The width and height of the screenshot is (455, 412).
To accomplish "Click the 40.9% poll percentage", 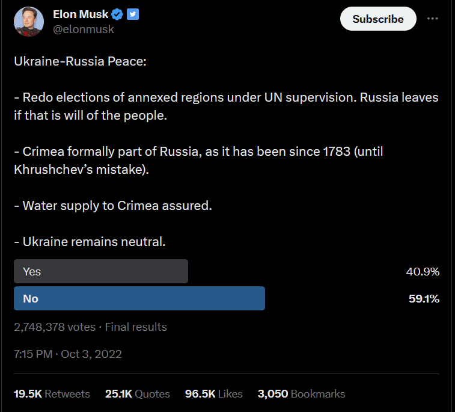I will tap(423, 271).
